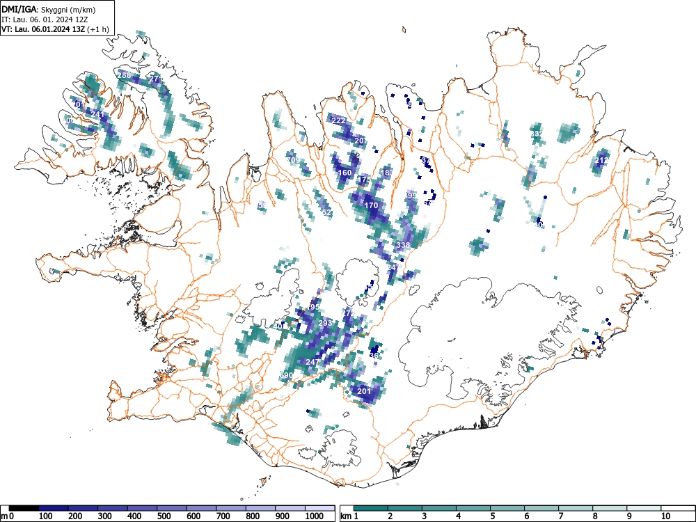Click the 'DMI/IGA: Skyggni (m/km)' title line
This screenshot has width=696, height=522.
coord(49,9)
